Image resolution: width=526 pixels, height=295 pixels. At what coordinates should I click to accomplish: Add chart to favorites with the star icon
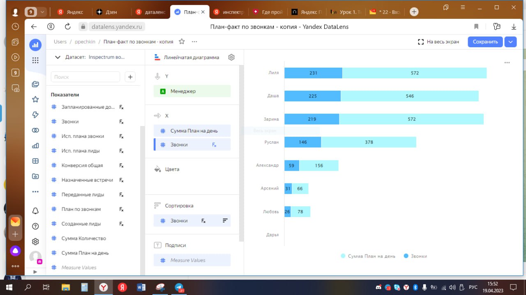(182, 41)
